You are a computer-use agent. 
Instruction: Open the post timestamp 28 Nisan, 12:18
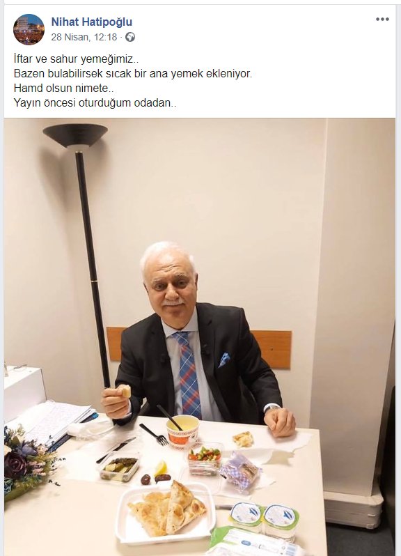[84, 37]
